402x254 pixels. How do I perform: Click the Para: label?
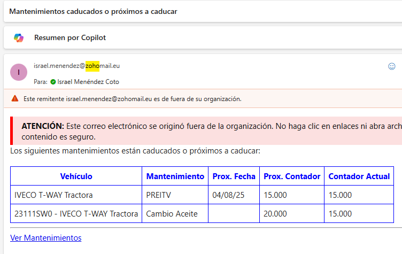(41, 82)
